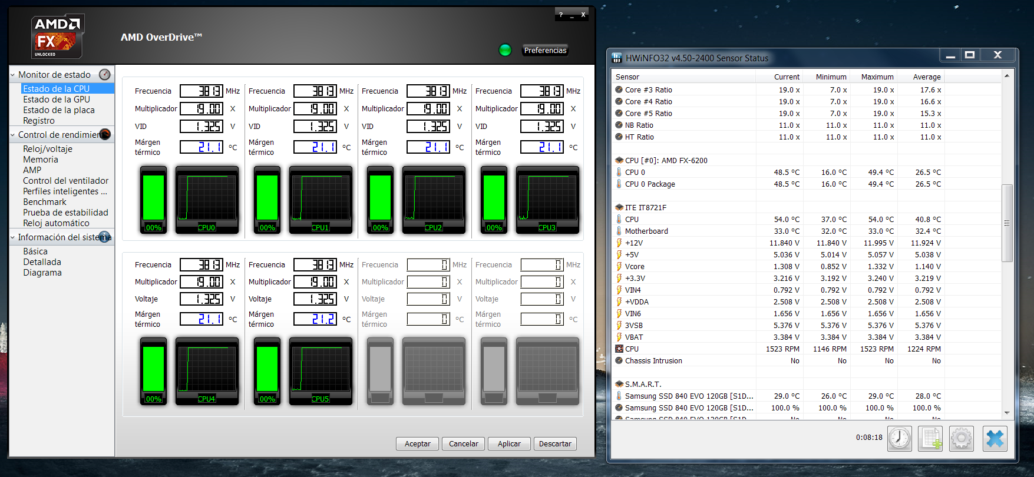Open Estado de la placa

(59, 110)
